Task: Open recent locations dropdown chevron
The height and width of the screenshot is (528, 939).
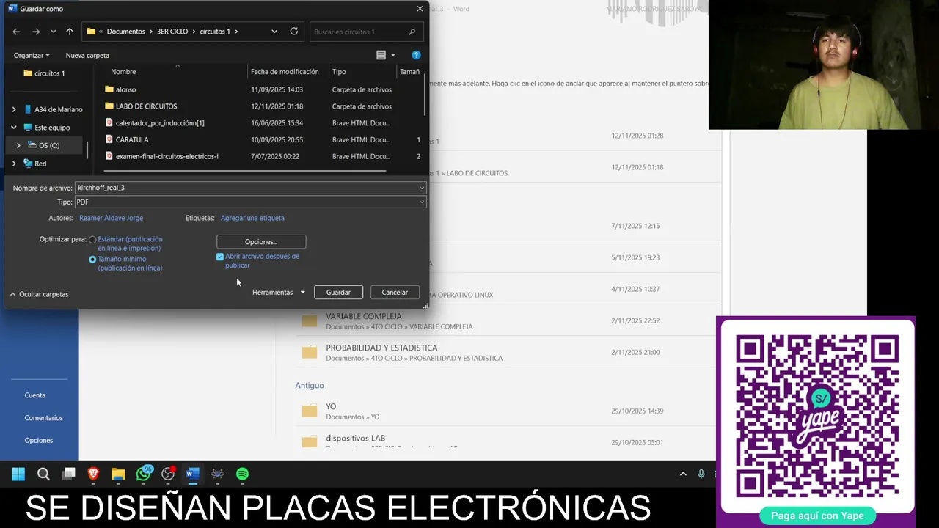Action: (x=53, y=32)
